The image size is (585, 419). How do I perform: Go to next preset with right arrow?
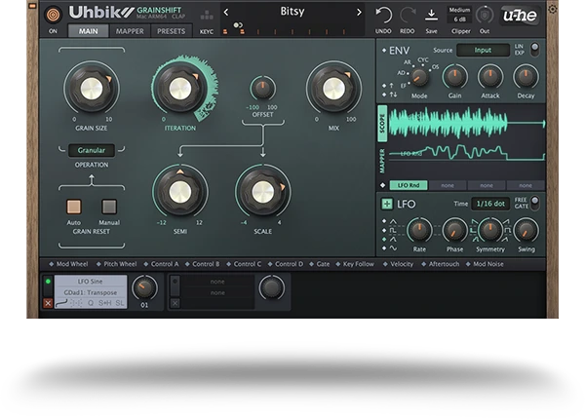point(359,13)
